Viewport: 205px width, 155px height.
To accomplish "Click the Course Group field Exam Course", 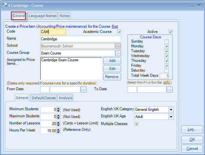I will [x=77, y=53].
